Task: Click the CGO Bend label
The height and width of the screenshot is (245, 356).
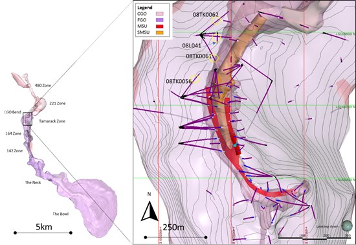Action: click(x=13, y=112)
